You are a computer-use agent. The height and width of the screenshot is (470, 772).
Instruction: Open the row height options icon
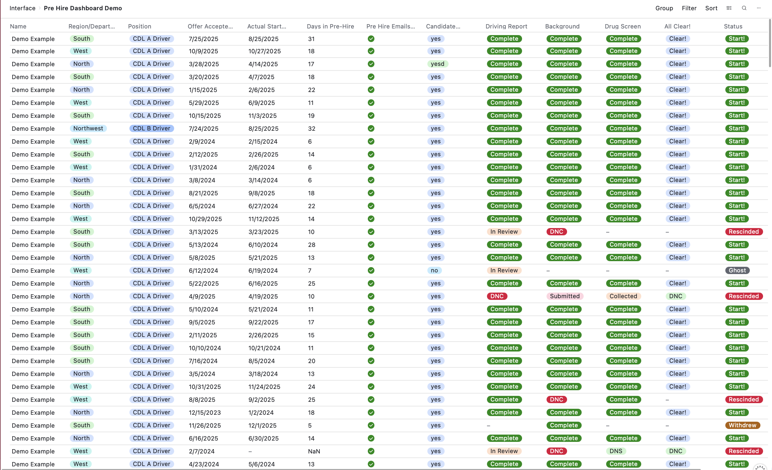(729, 8)
